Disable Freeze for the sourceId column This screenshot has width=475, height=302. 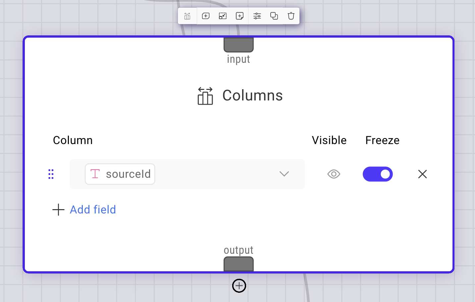[x=378, y=174]
